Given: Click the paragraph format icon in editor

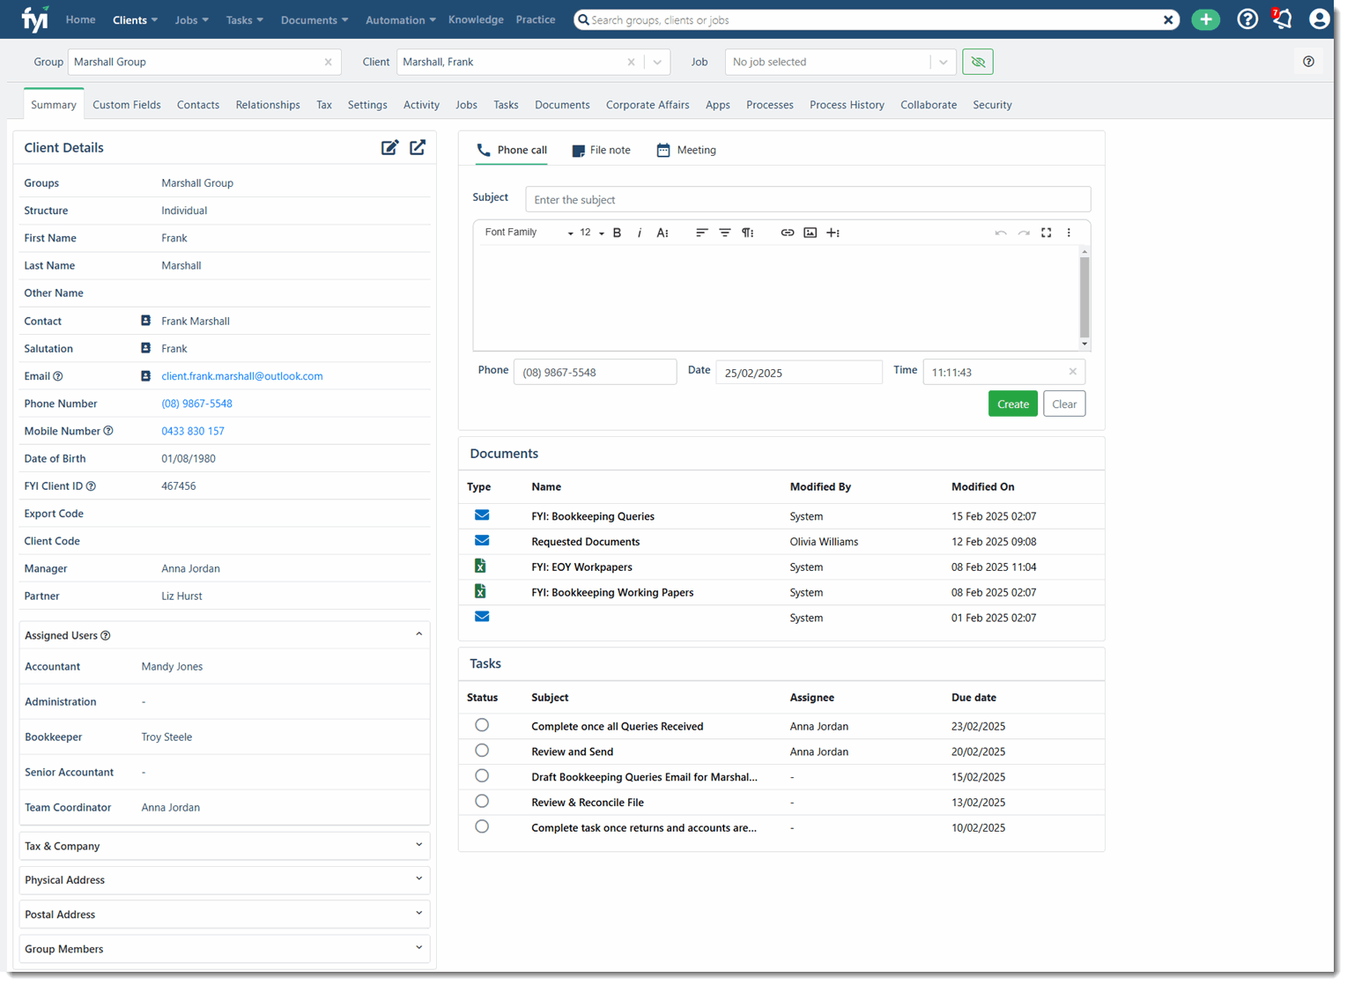Looking at the screenshot, I should (747, 233).
